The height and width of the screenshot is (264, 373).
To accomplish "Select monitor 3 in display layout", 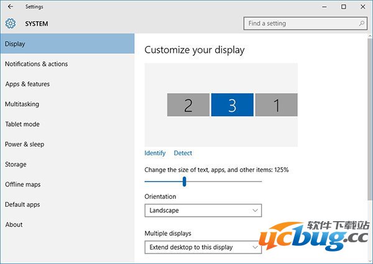I will 232,105.
